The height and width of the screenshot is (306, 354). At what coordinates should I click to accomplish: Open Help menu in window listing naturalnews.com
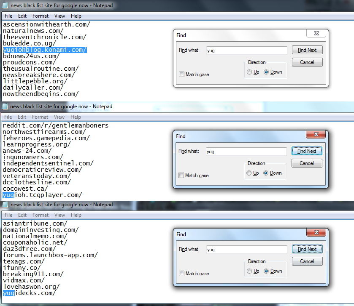pos(76,16)
